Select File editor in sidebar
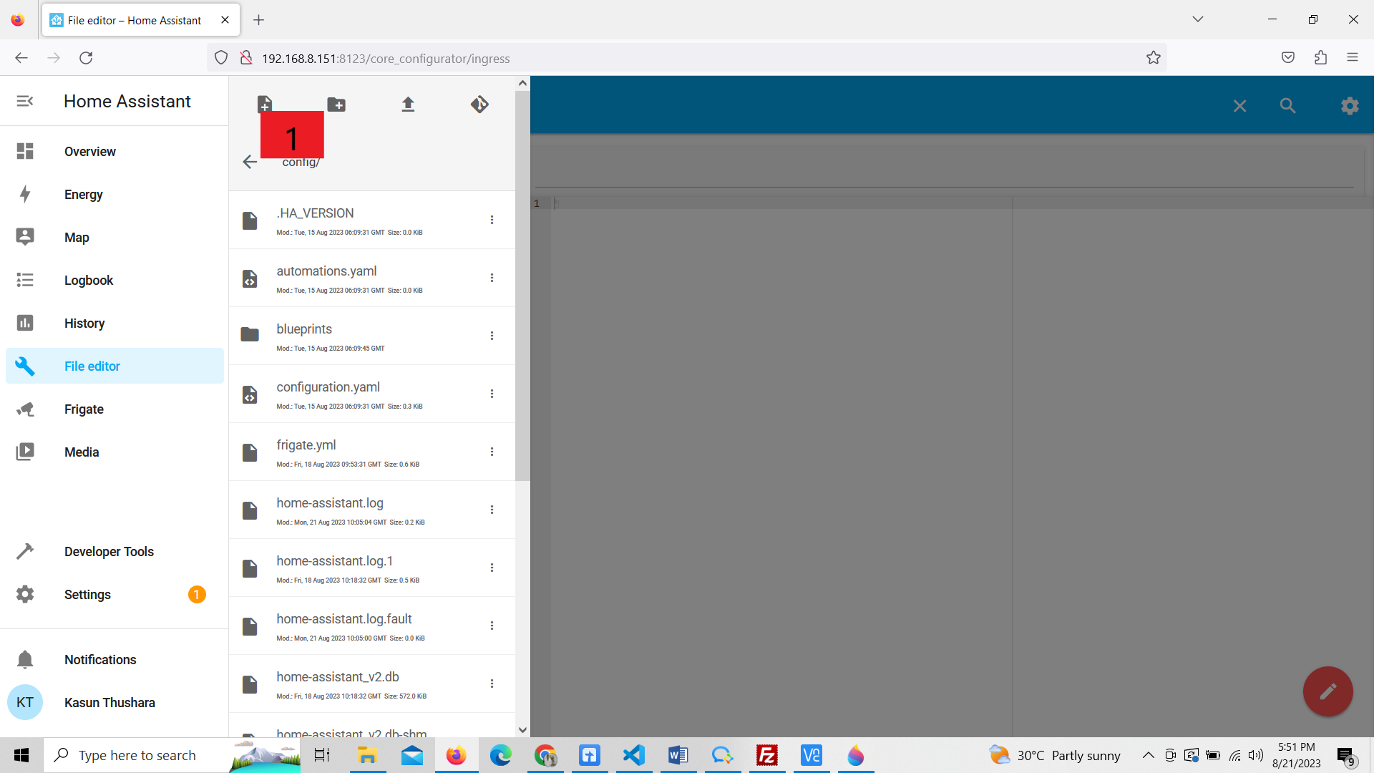This screenshot has height=773, width=1374. [x=114, y=366]
